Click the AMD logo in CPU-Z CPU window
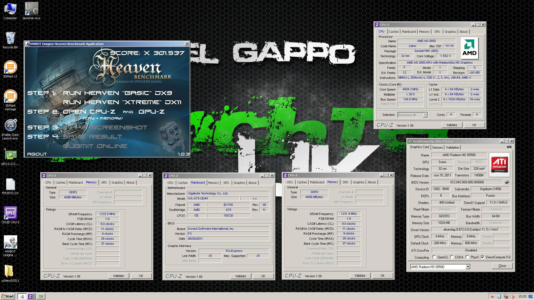Screen dimensions: 534x300 click(469, 48)
